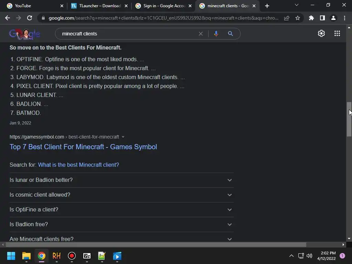Go forward with the browser arrow
This screenshot has width=352, height=264.
(19, 18)
